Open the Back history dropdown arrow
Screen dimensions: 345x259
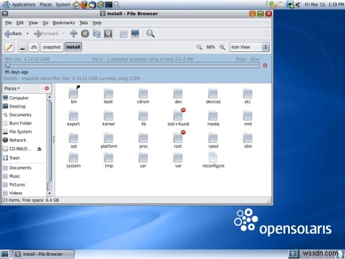click(x=27, y=34)
